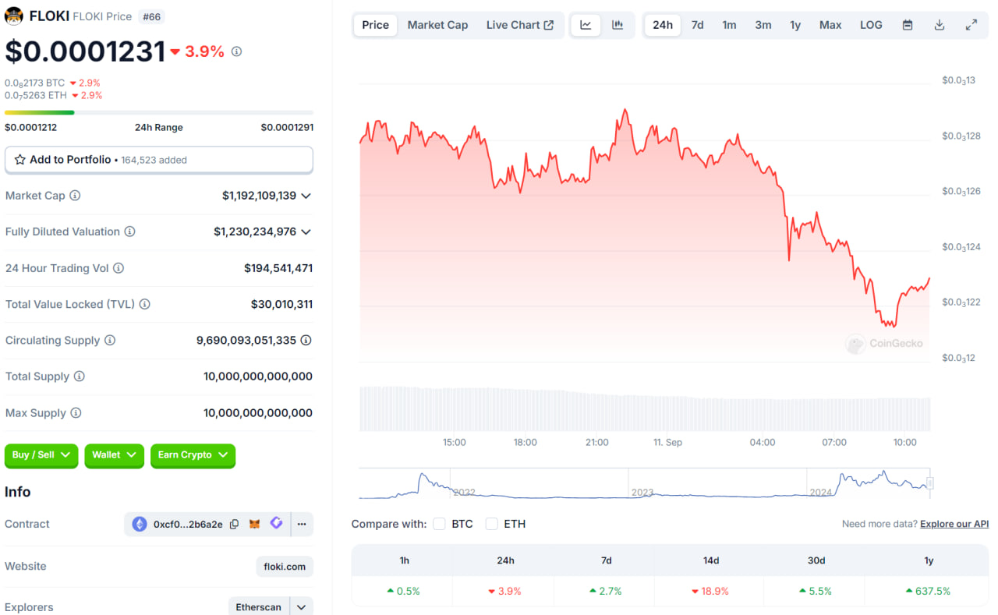Download chart data icon
998x615 pixels.
pos(940,25)
